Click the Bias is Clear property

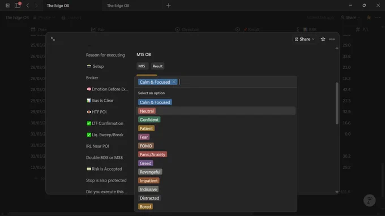tap(100, 101)
